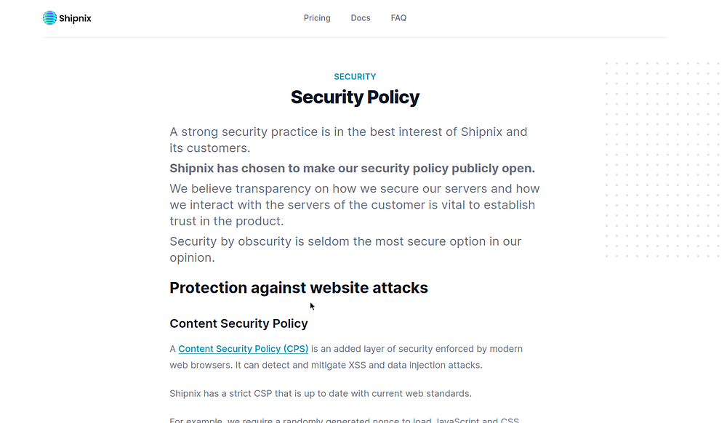The image size is (727, 423).
Task: Click the Shipnix globe logo icon
Action: 49,18
